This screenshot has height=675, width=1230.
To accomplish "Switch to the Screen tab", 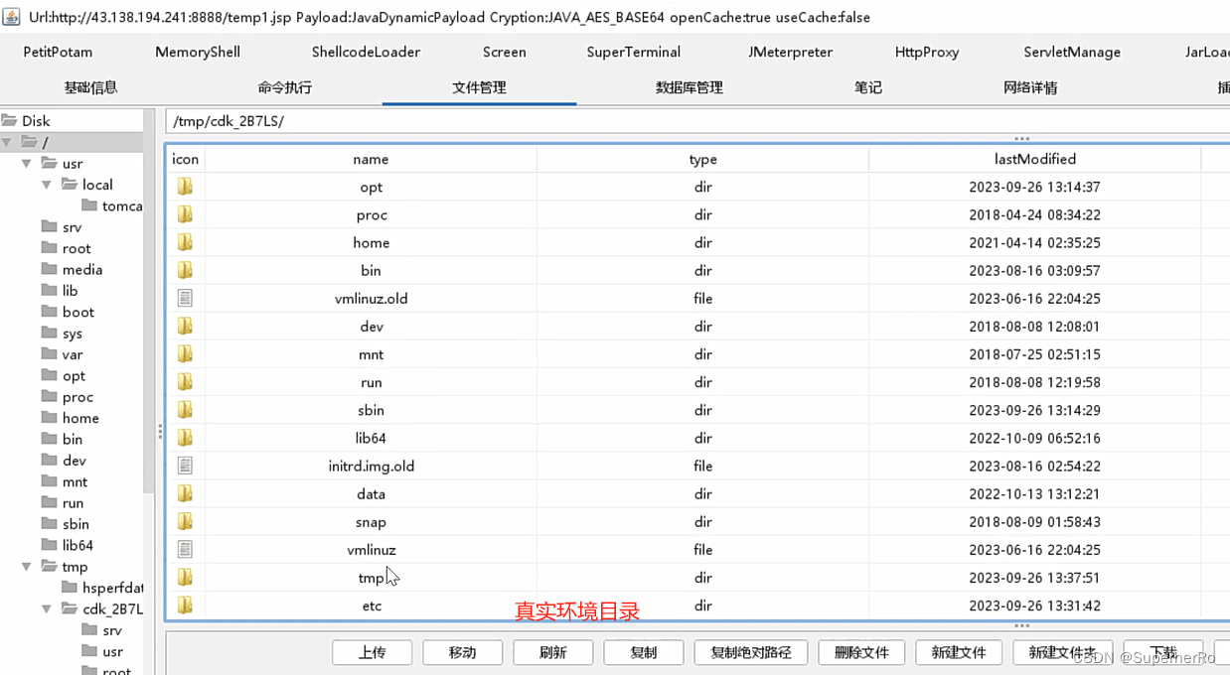I will pyautogui.click(x=505, y=52).
